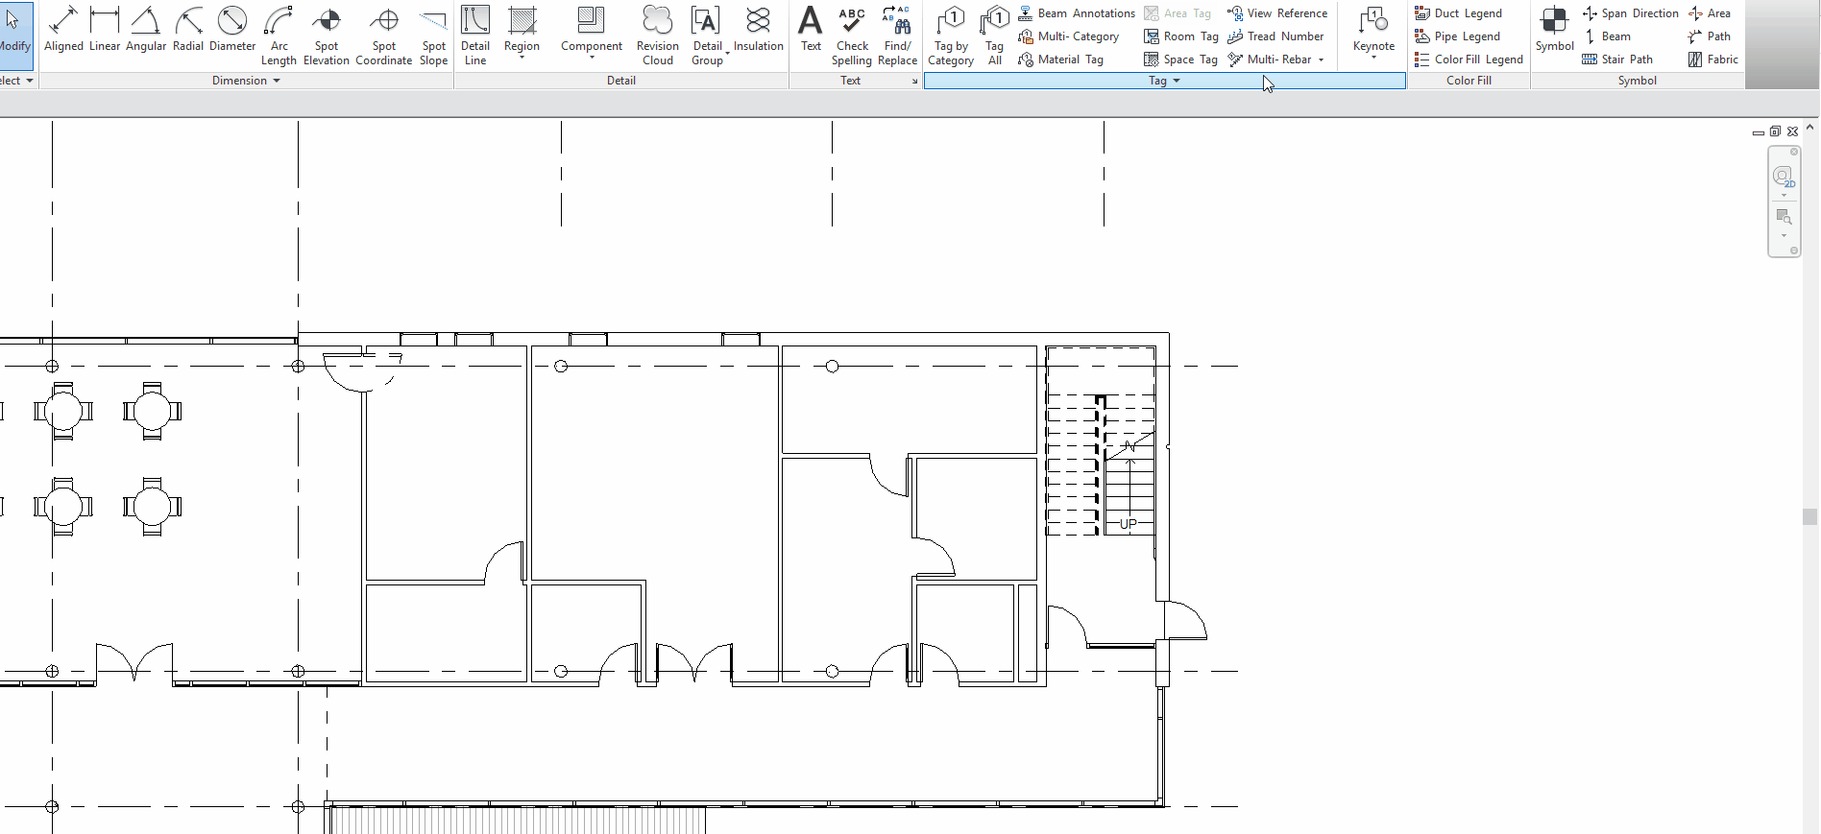Screen dimensions: 1821x834
Task: Select the Insulation detail tool
Action: tap(759, 29)
